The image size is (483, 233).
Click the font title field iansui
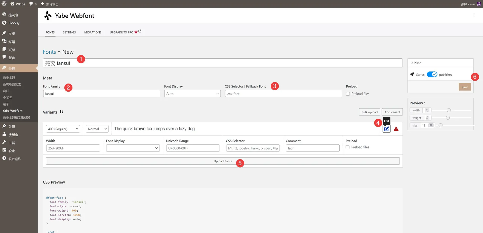point(223,63)
